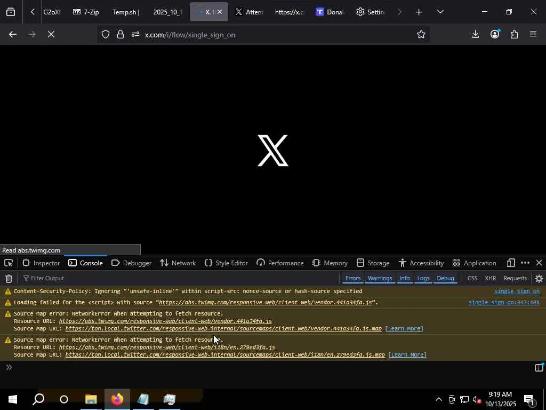Viewport: 546px width, 410px height.
Task: Switch to the Donal tab
Action: [330, 12]
